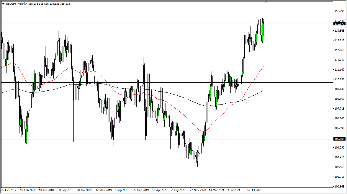This screenshot has width=347, height=194.
Task: Click the 111.140 price scale label
Action: click(x=339, y=70)
